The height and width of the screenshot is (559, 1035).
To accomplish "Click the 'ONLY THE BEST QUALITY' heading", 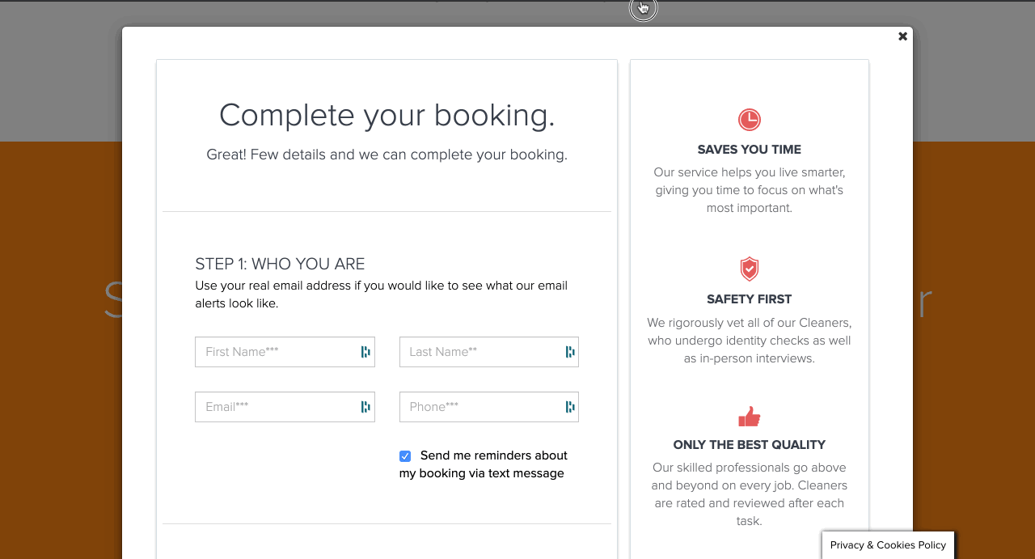I will click(750, 445).
